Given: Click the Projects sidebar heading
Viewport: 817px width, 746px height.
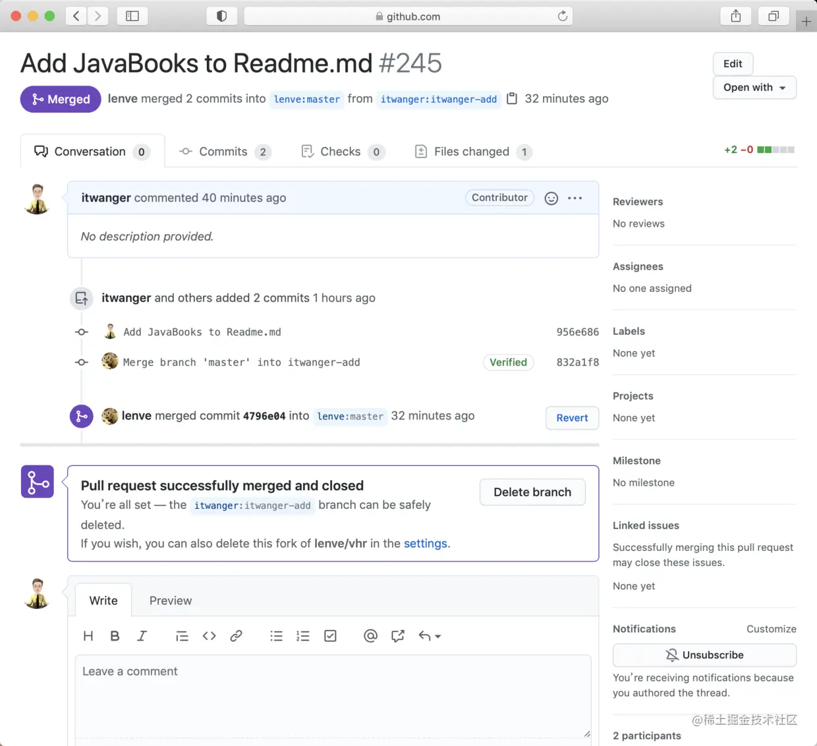Looking at the screenshot, I should (633, 395).
